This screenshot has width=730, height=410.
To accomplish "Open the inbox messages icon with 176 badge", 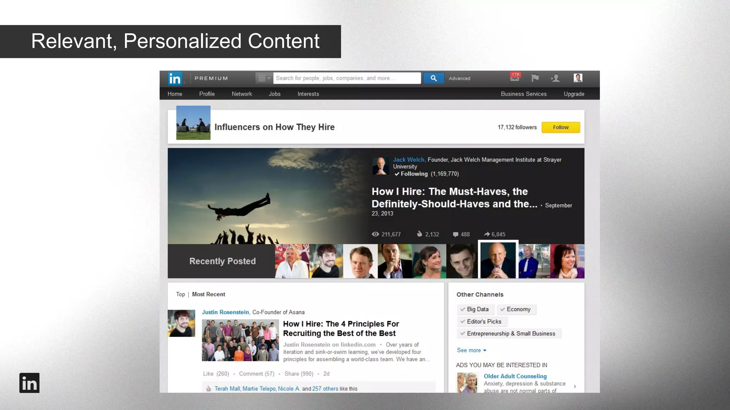I will pos(515,77).
